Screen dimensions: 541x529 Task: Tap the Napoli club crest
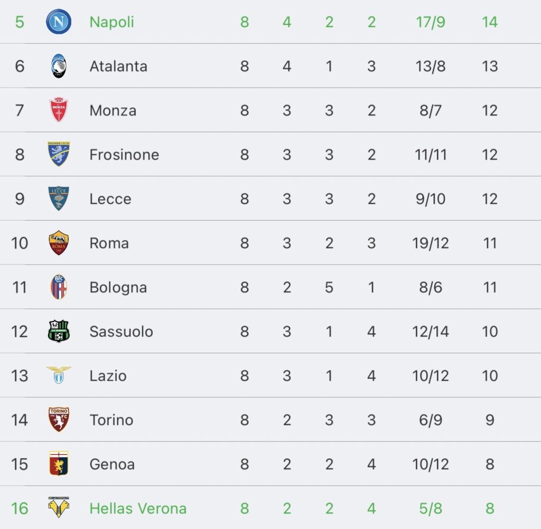[x=59, y=22]
